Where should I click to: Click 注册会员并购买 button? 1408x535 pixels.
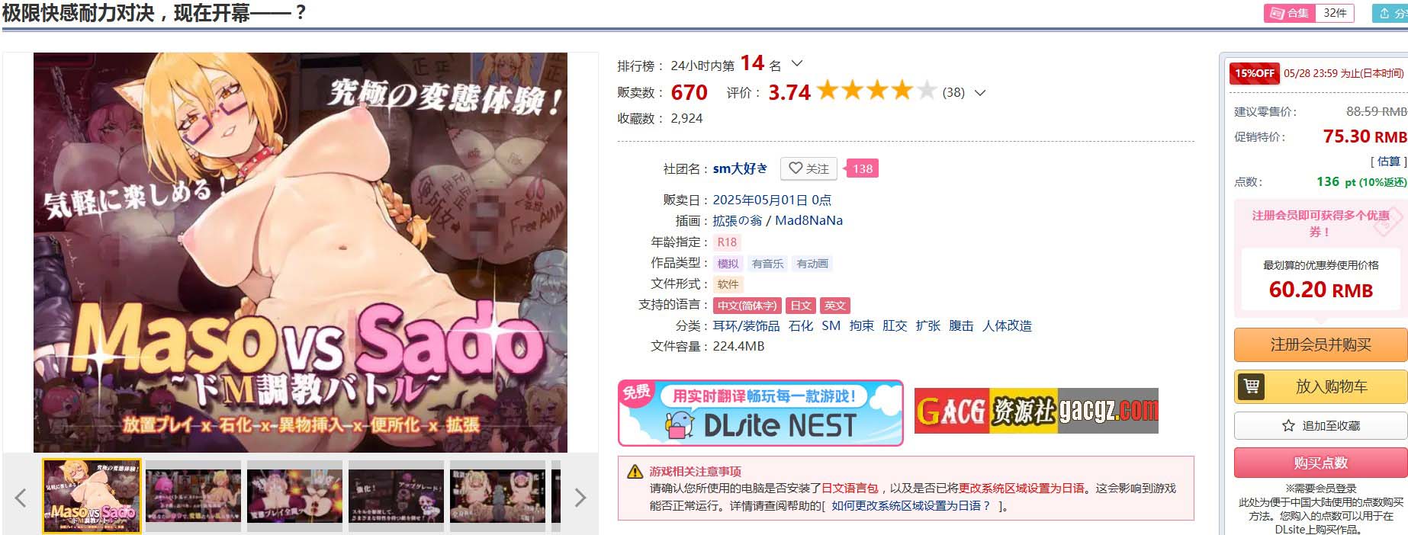[x=1320, y=344]
